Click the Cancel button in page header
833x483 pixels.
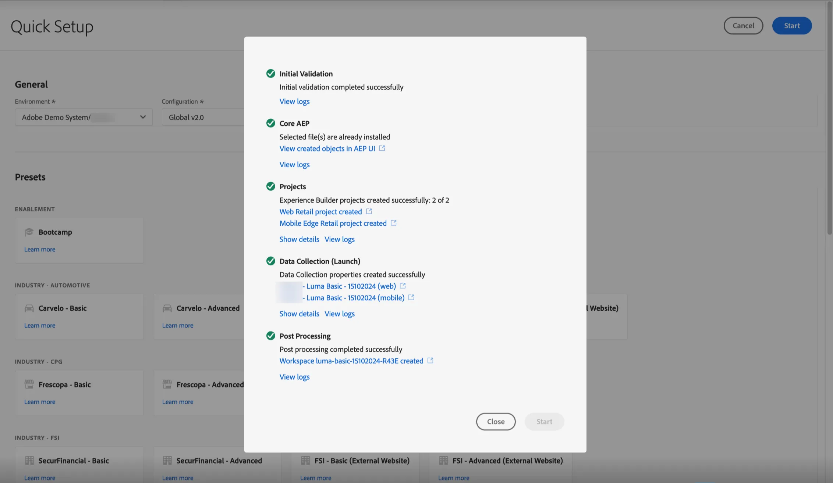click(743, 26)
